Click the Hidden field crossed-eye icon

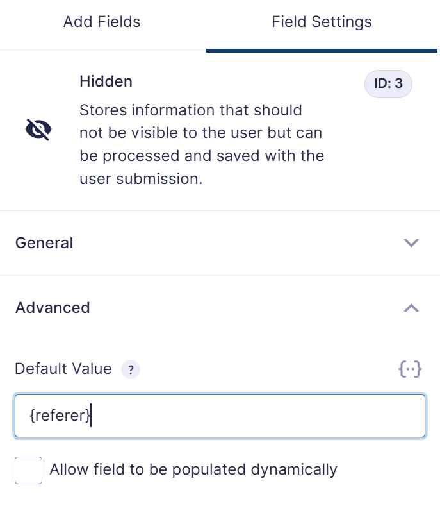tap(38, 130)
